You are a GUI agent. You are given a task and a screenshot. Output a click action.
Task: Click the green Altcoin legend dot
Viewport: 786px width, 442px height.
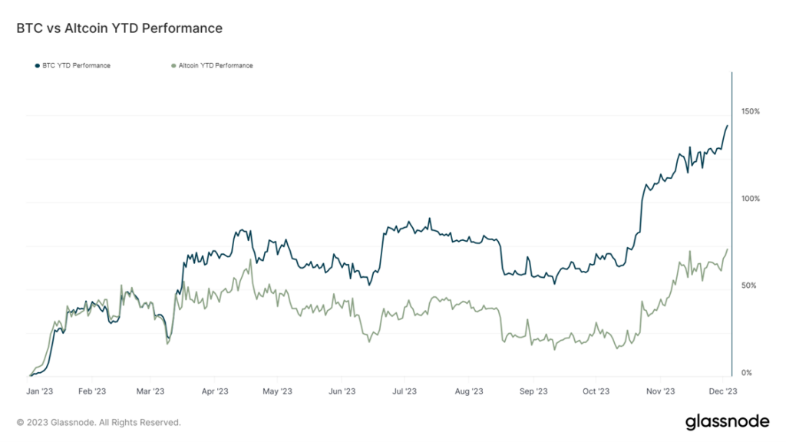(x=173, y=66)
